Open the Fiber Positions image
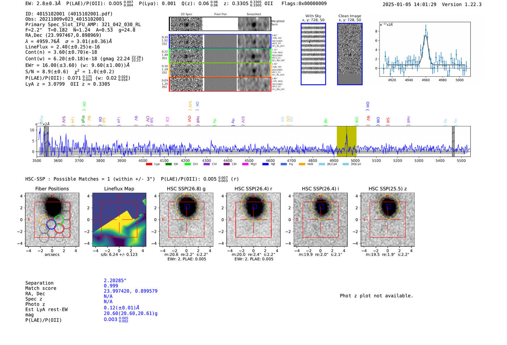This screenshot has width=507, height=345. (x=52, y=220)
